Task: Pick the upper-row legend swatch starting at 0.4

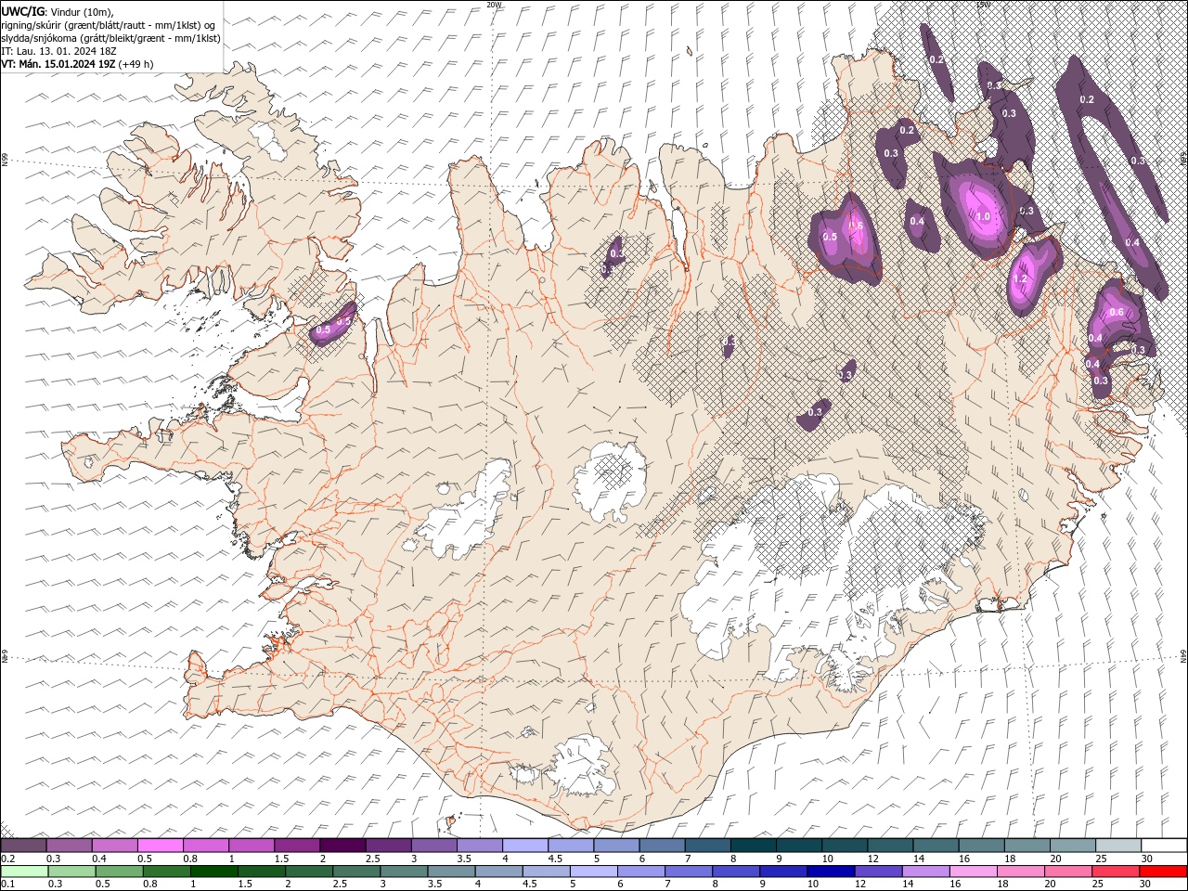Action: (115, 845)
